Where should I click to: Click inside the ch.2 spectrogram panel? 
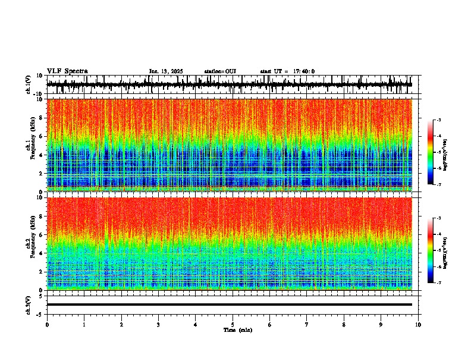click(230, 244)
